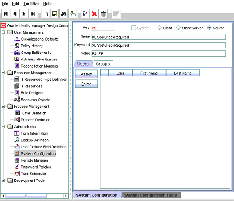Select IT Resources in the tree
Screen dimensions: 234x201
point(31,86)
